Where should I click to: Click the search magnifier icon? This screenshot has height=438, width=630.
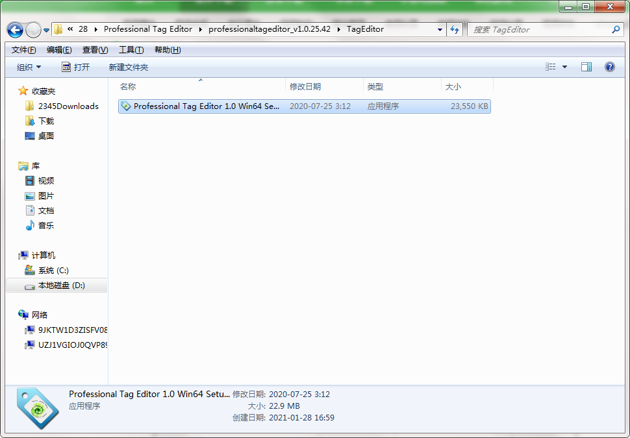click(616, 30)
